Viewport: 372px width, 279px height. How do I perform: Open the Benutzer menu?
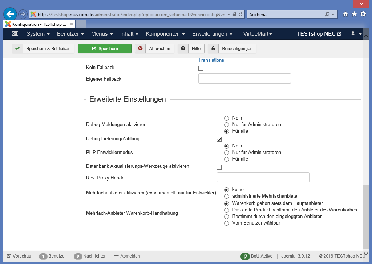point(70,34)
